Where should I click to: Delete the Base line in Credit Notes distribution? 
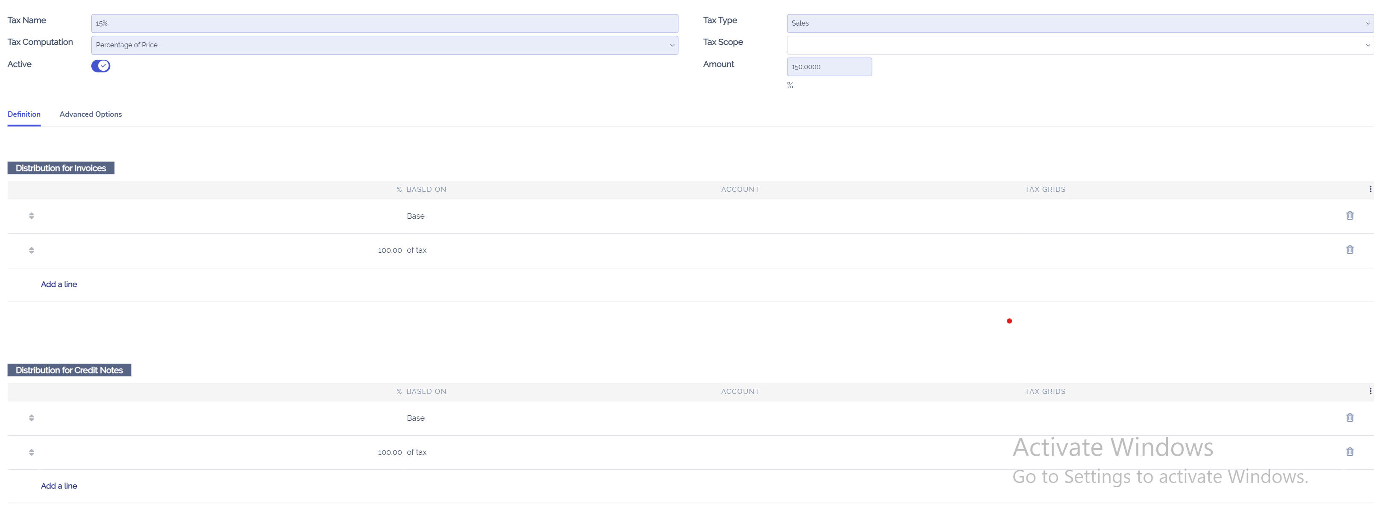(1350, 417)
